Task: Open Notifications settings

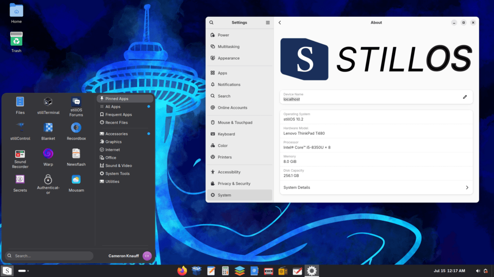Action: [x=239, y=85]
